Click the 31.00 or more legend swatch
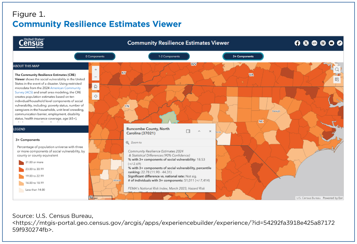This screenshot has height=244, width=357. (x=21, y=162)
